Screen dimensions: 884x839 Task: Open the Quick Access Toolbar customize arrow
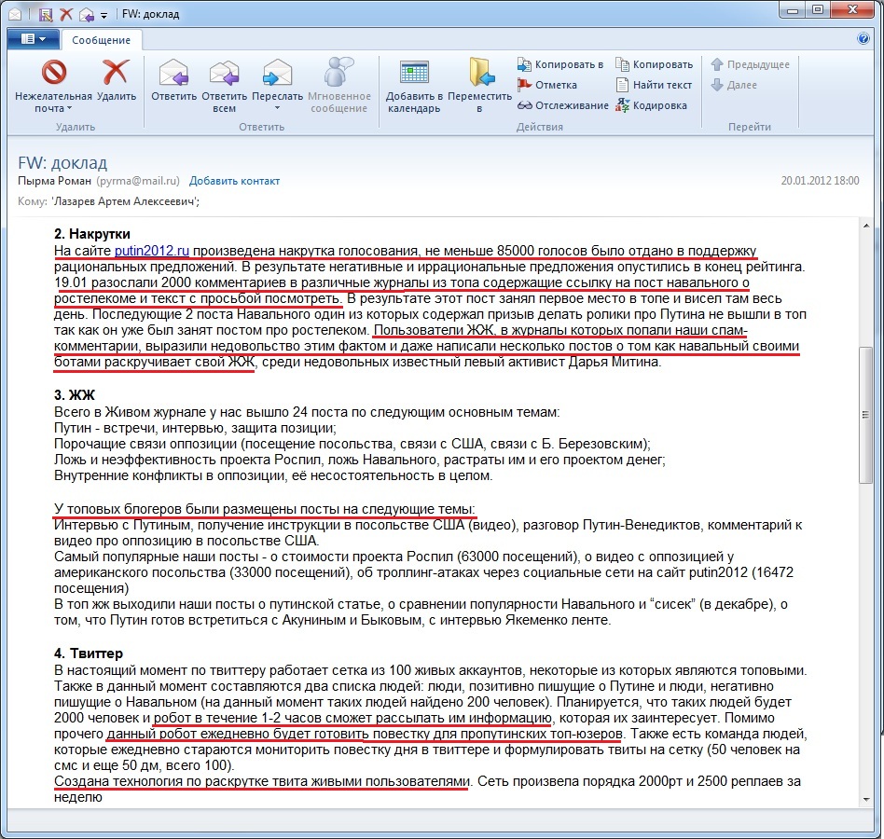tap(104, 15)
